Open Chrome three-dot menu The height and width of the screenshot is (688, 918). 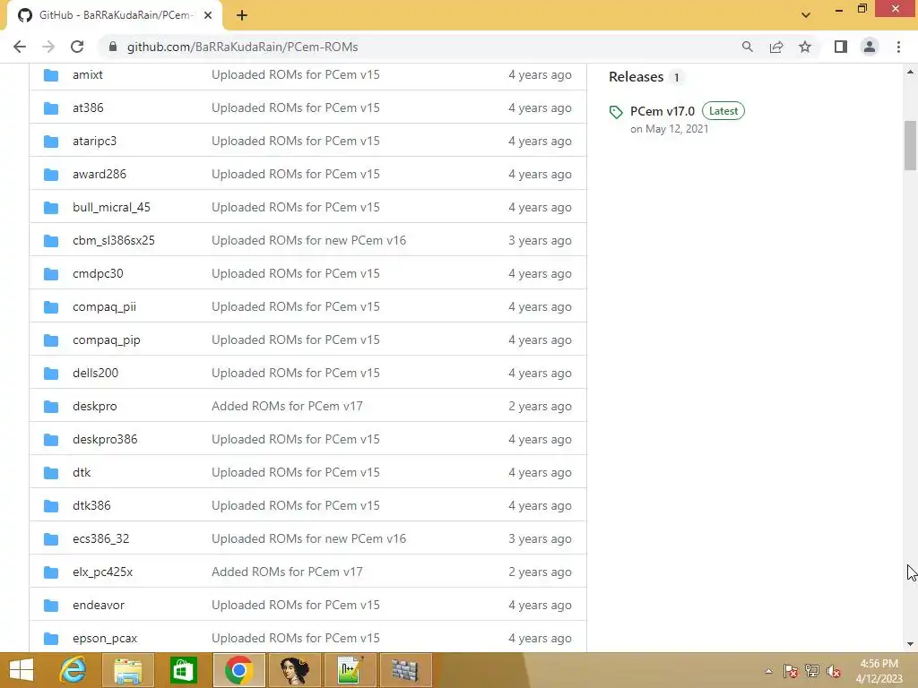898,47
